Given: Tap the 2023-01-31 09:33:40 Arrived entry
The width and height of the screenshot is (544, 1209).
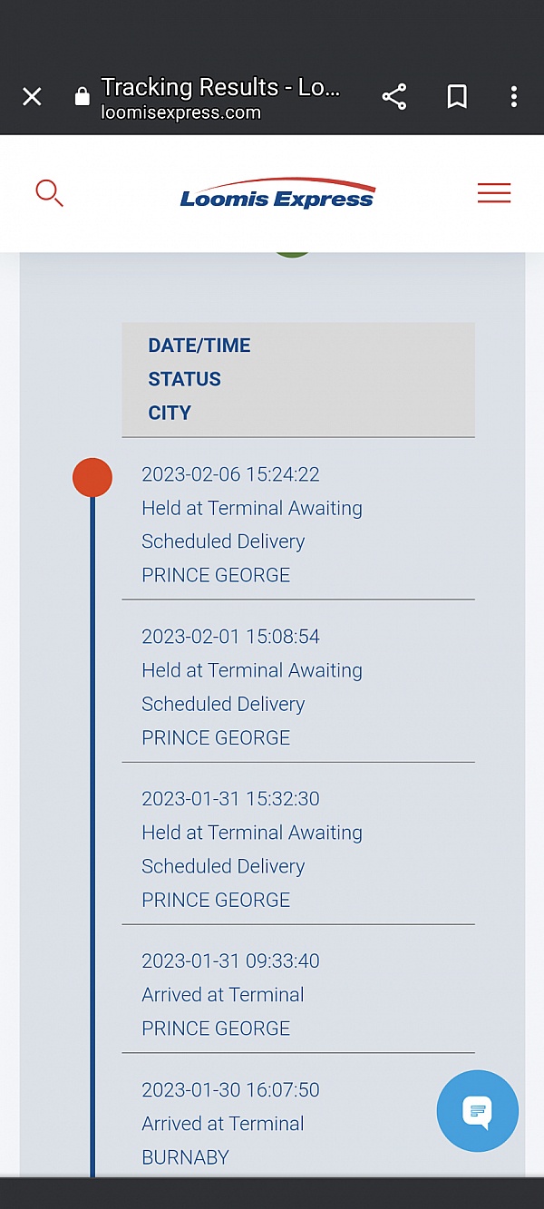Looking at the screenshot, I should pos(230,961).
